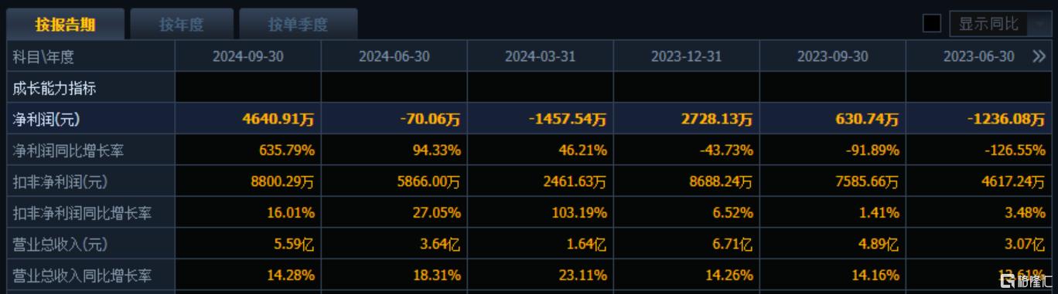Switch to the 按报告期 tab
Image resolution: width=1058 pixels, height=294 pixels.
point(65,25)
